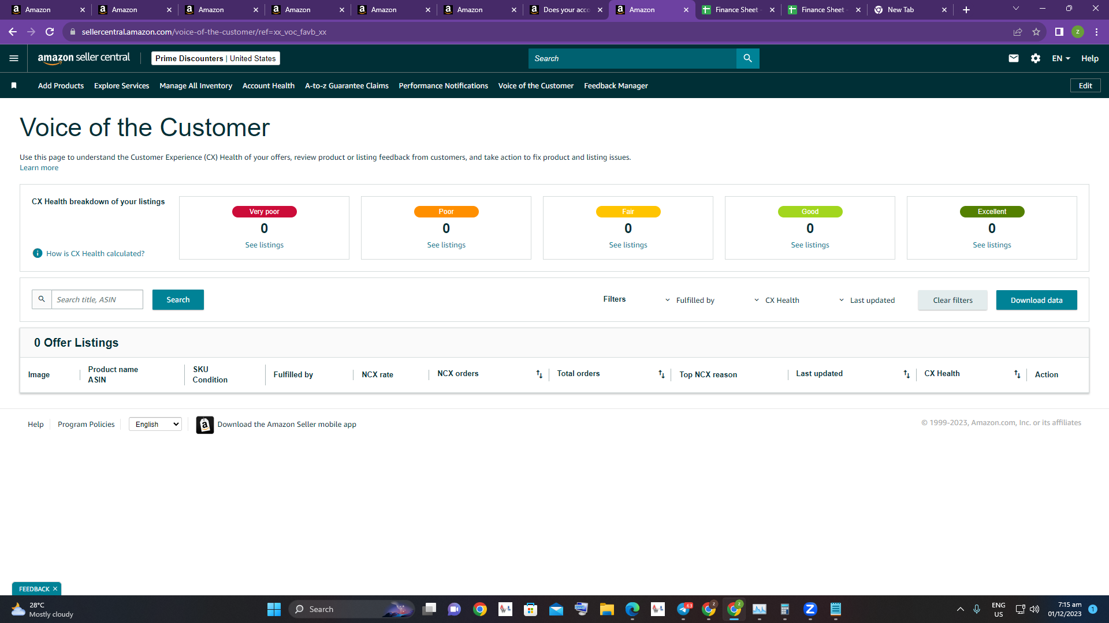Open the Windows Start menu
Viewport: 1109px width, 623px height.
pyautogui.click(x=274, y=609)
